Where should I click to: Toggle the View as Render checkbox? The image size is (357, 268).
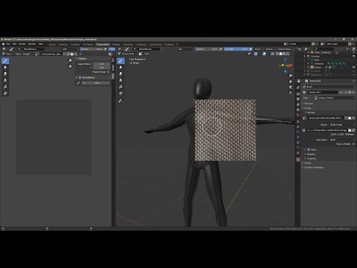353,144
